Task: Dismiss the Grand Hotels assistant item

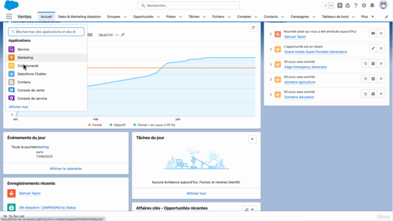Action: [x=381, y=48]
